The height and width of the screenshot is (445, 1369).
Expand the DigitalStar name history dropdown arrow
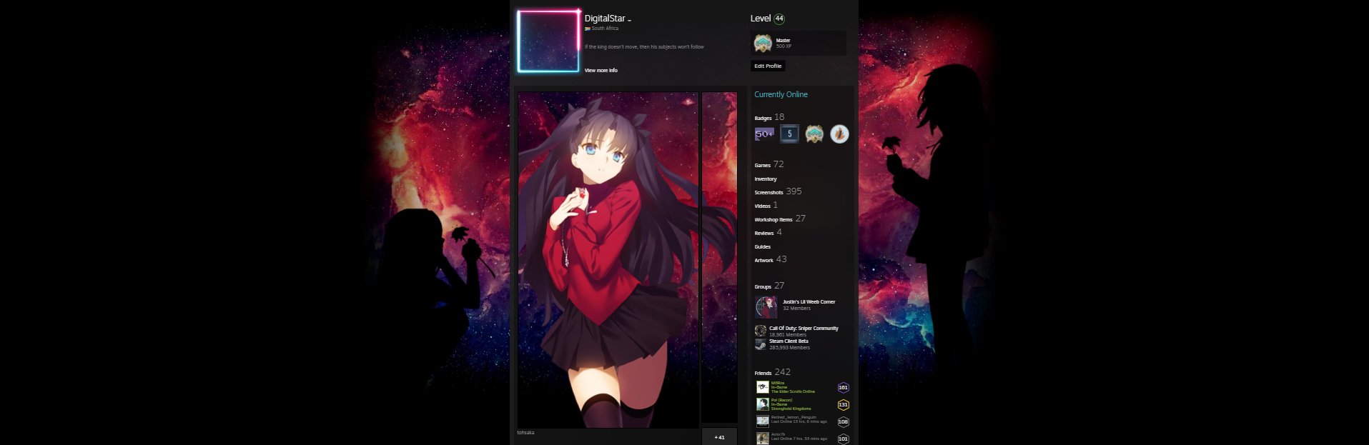click(629, 20)
